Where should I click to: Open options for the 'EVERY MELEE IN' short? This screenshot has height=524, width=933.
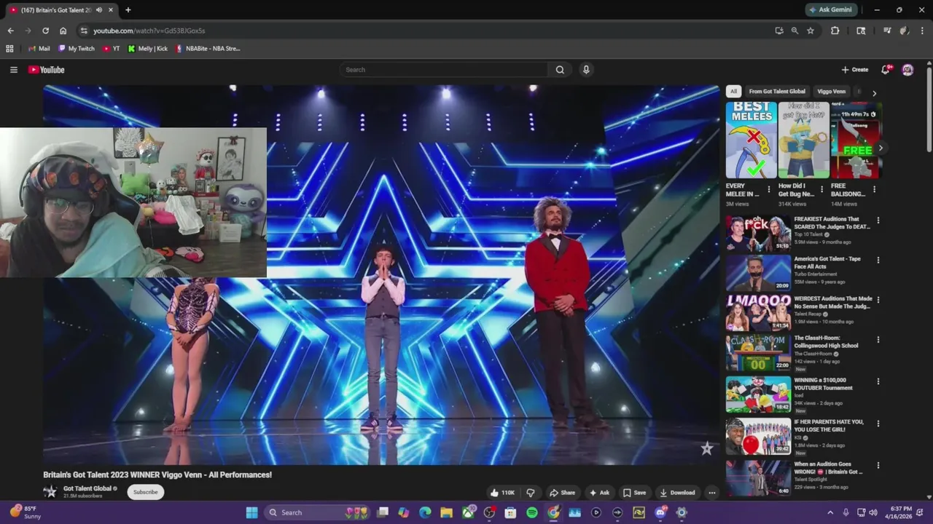(768, 189)
